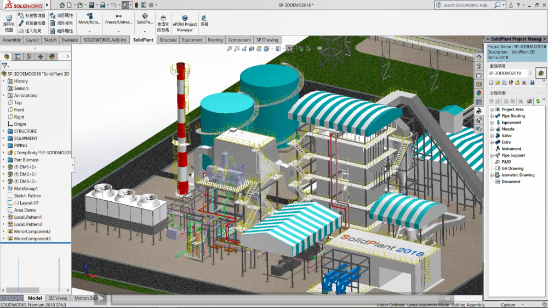Click the activate project button beside the combo box
Image resolution: width=548 pixels, height=308 pixels.
(x=541, y=73)
